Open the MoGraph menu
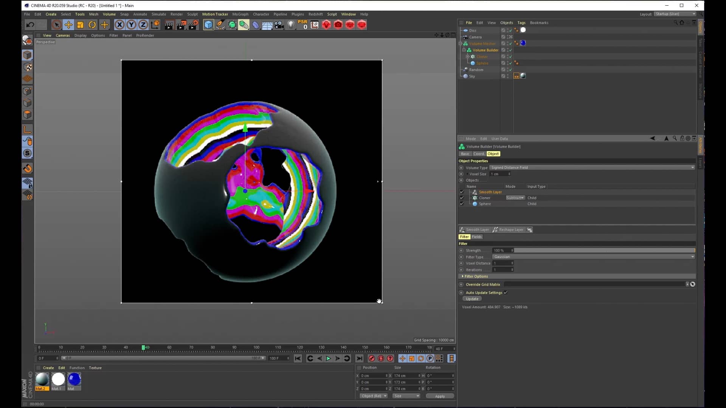The height and width of the screenshot is (408, 726). tap(240, 14)
